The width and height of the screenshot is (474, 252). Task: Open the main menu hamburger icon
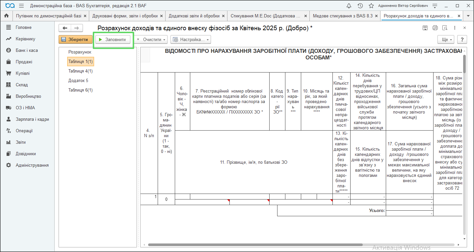point(21,6)
